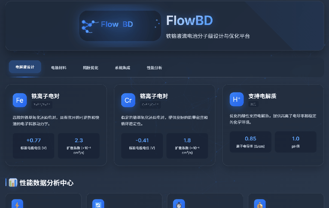
Task: Click the lightning bolt icon
Action: [17, 204]
